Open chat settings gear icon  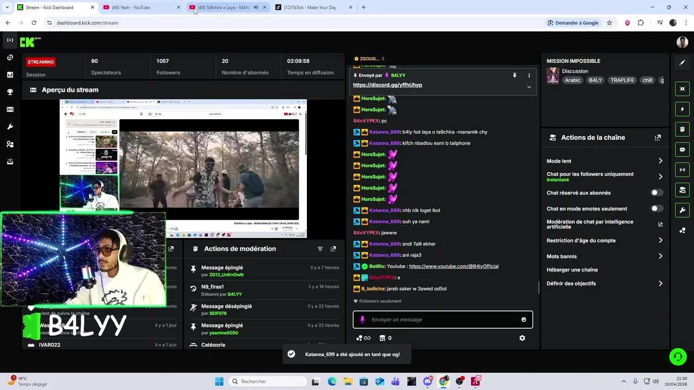point(522,338)
